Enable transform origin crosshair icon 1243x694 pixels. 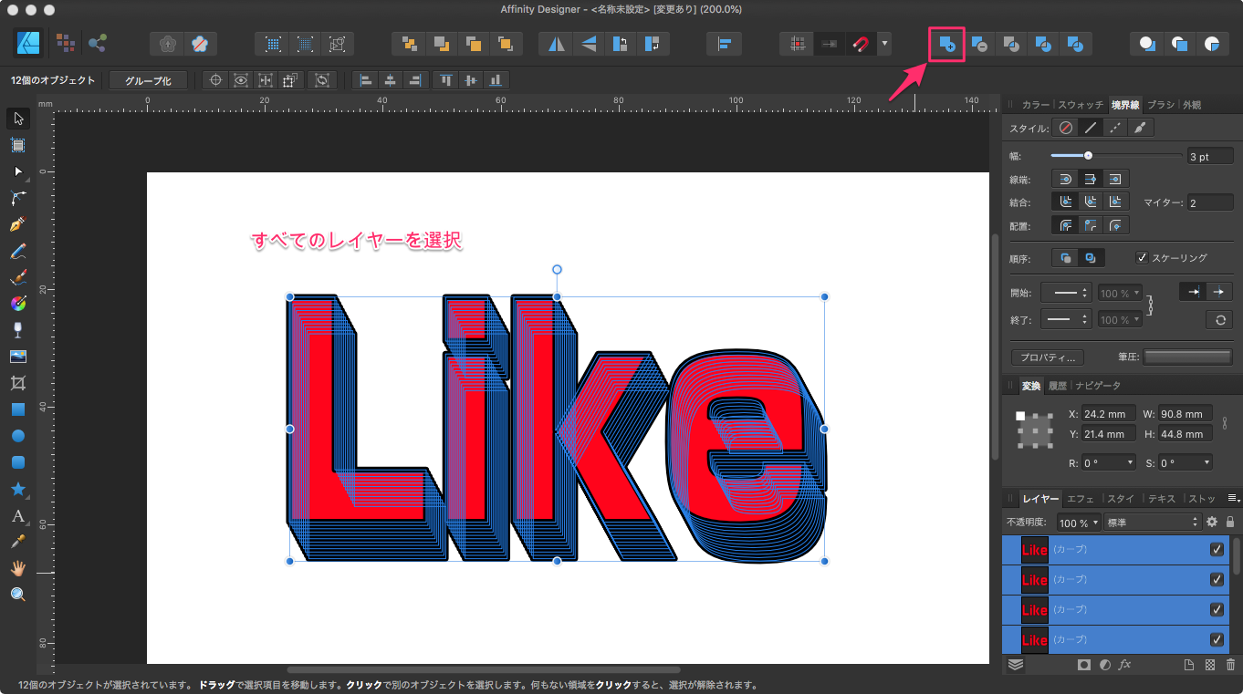coord(216,80)
